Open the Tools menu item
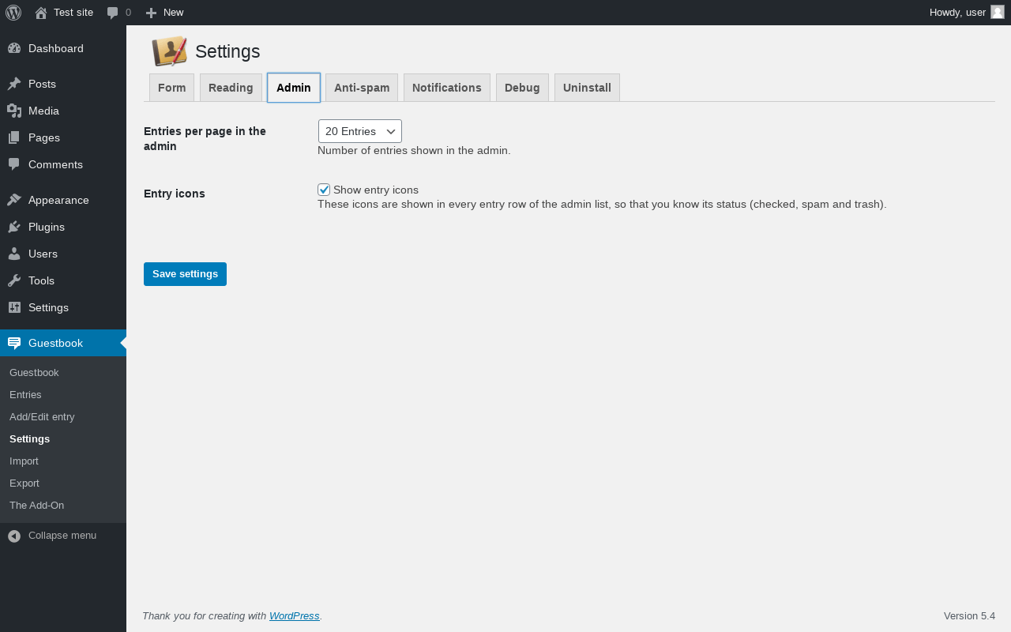The width and height of the screenshot is (1011, 632). (63, 280)
